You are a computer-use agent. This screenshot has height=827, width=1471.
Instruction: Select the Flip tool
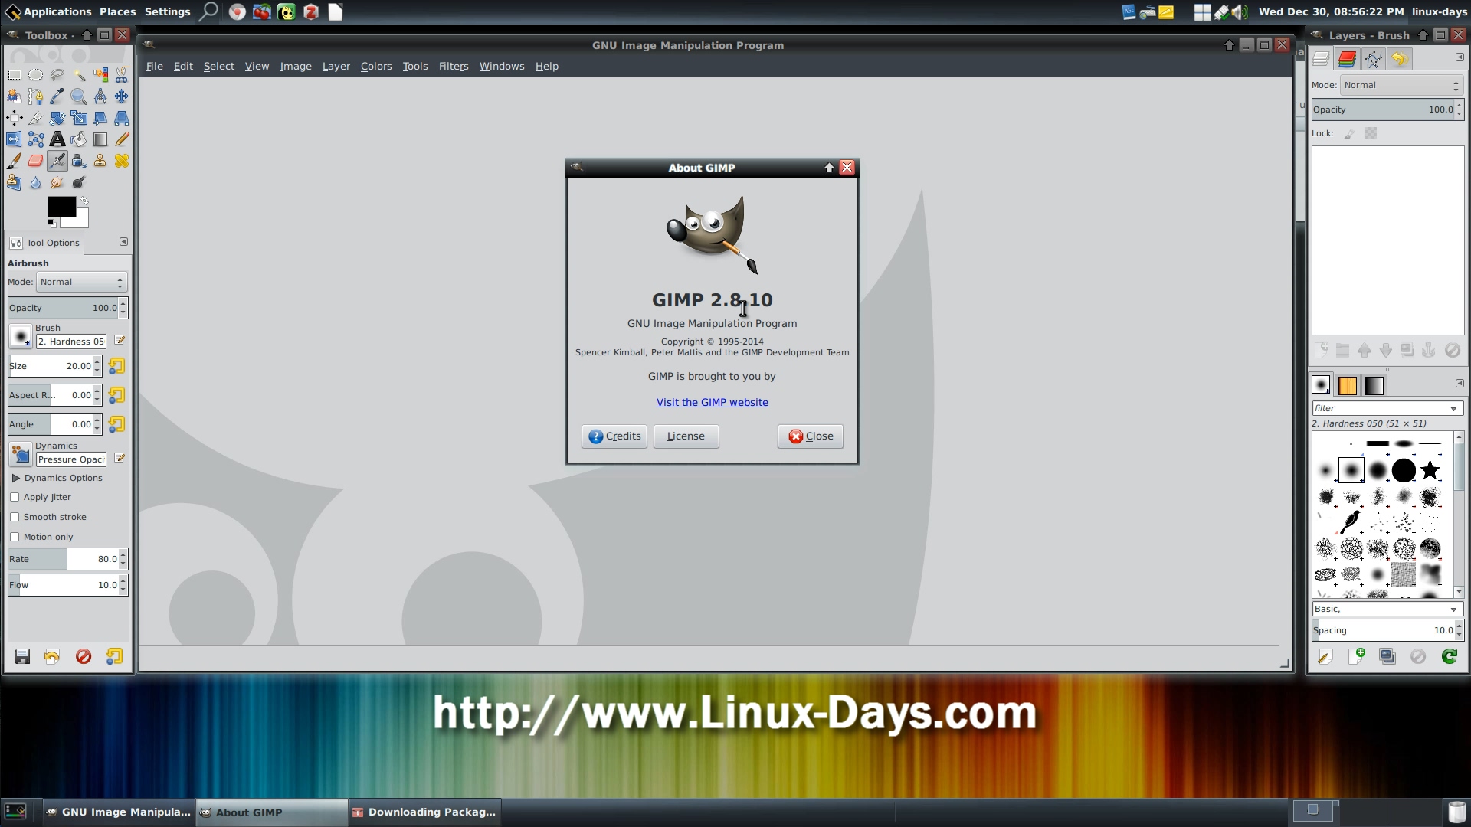15,139
